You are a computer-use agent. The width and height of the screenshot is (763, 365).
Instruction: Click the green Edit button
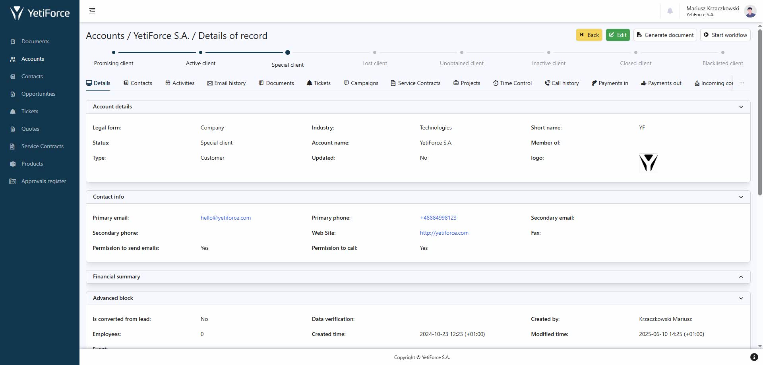(618, 35)
